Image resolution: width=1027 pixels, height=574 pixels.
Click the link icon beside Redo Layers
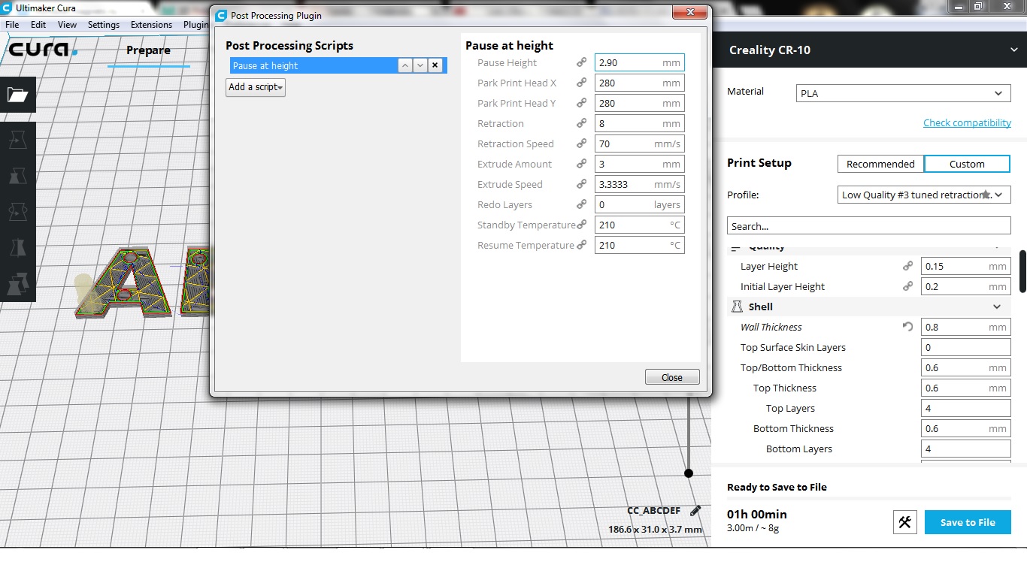(x=581, y=204)
